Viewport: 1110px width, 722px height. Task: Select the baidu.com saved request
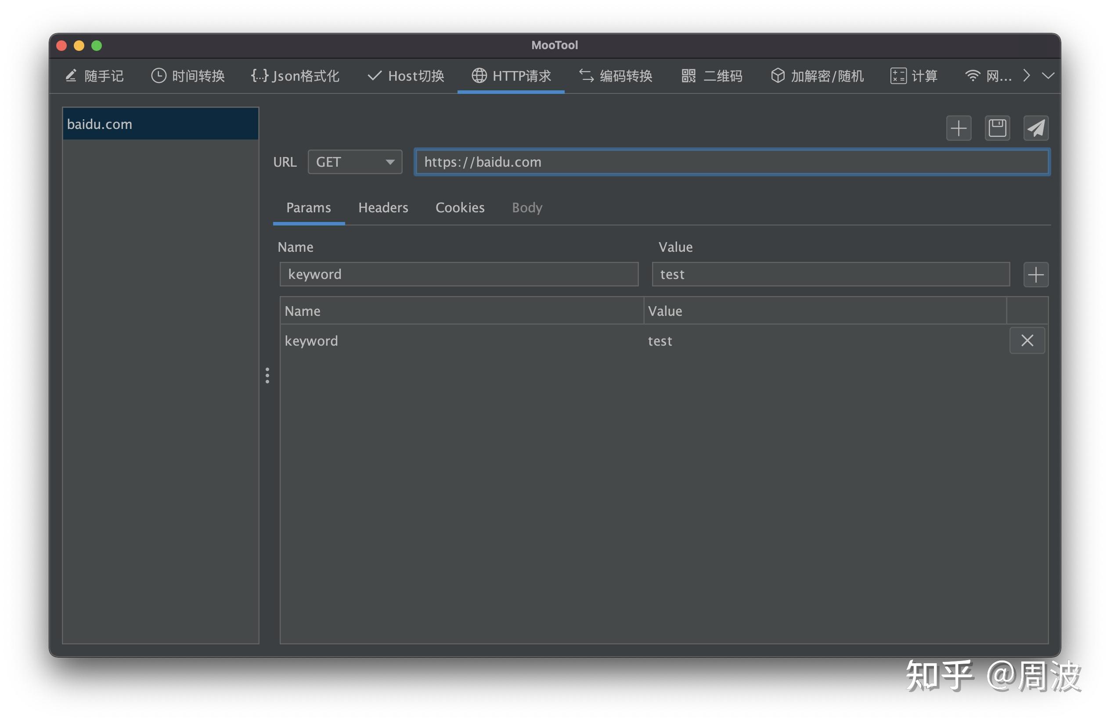point(160,125)
